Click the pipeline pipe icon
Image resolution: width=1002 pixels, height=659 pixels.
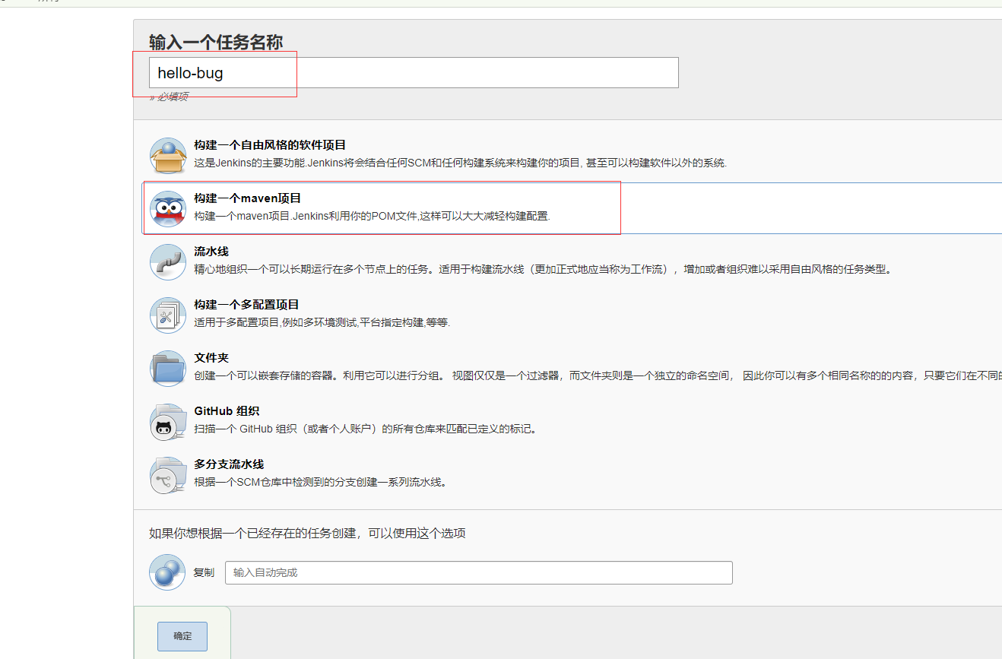pyautogui.click(x=168, y=262)
